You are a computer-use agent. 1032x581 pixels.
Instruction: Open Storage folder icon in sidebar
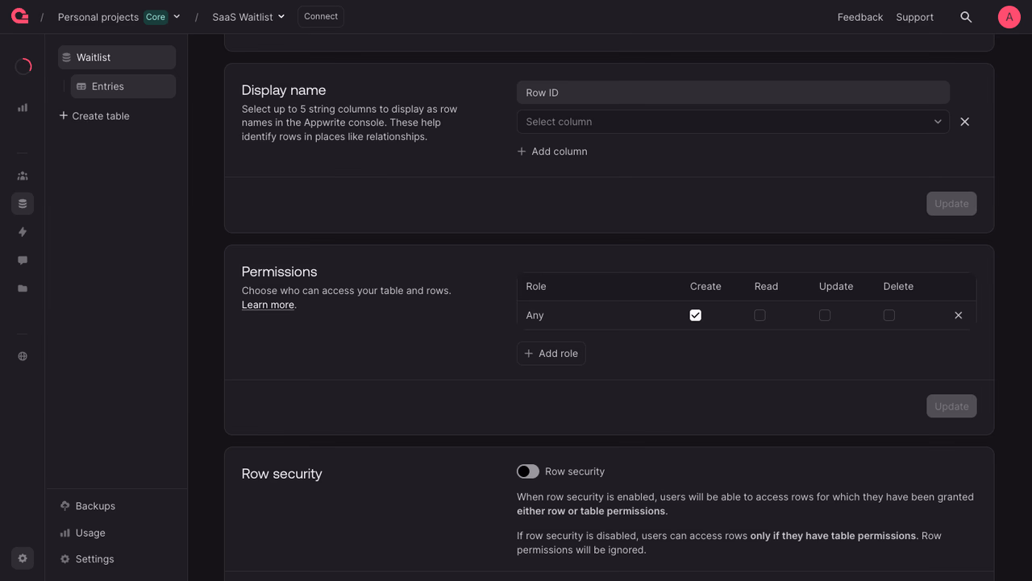[x=23, y=288]
